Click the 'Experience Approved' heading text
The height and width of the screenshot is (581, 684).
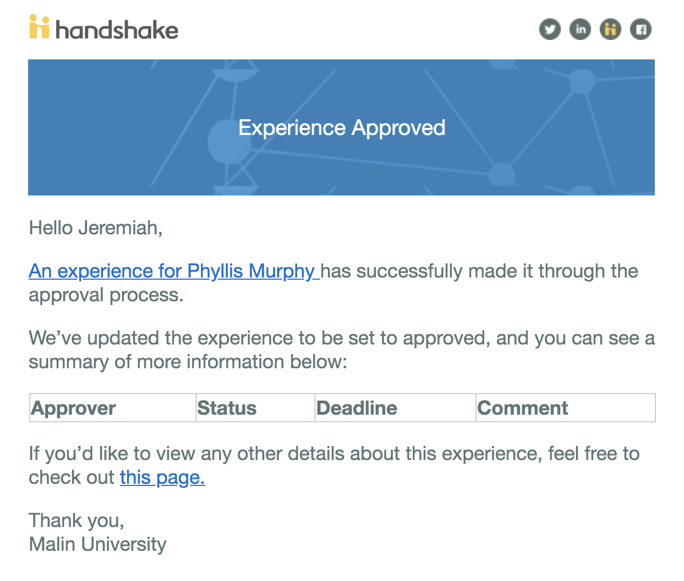(x=342, y=128)
